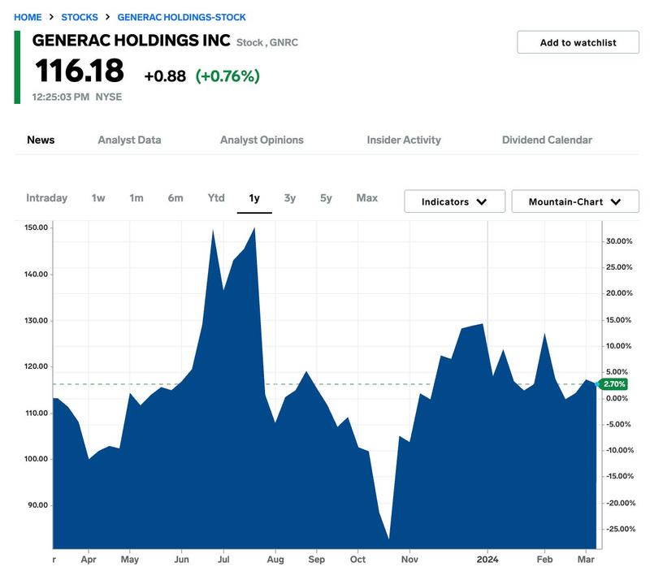This screenshot has height=580, width=650.
Task: Click the 30.00% percentage axis label
Action: [619, 241]
